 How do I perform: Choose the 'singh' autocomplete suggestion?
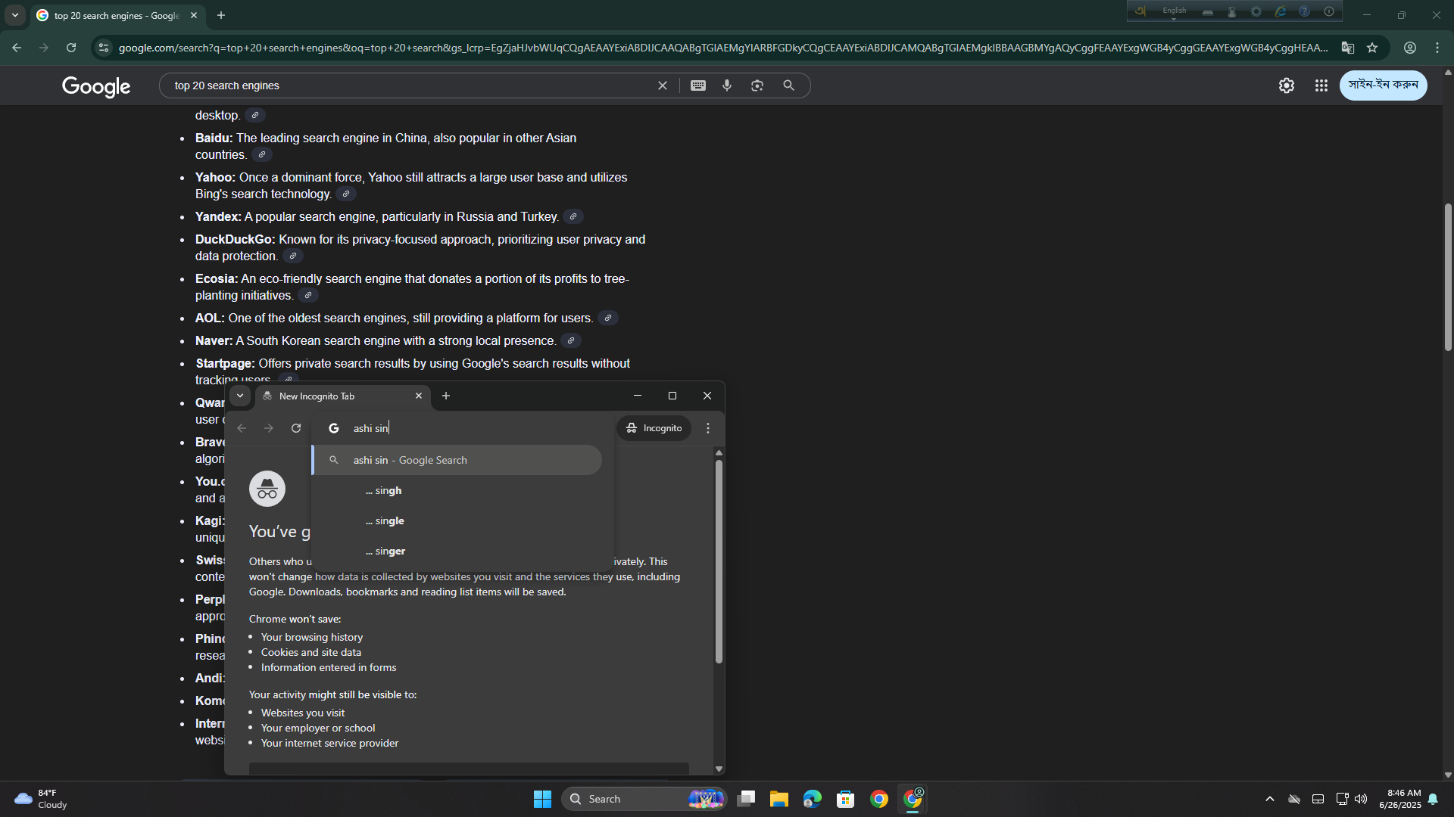[457, 490]
